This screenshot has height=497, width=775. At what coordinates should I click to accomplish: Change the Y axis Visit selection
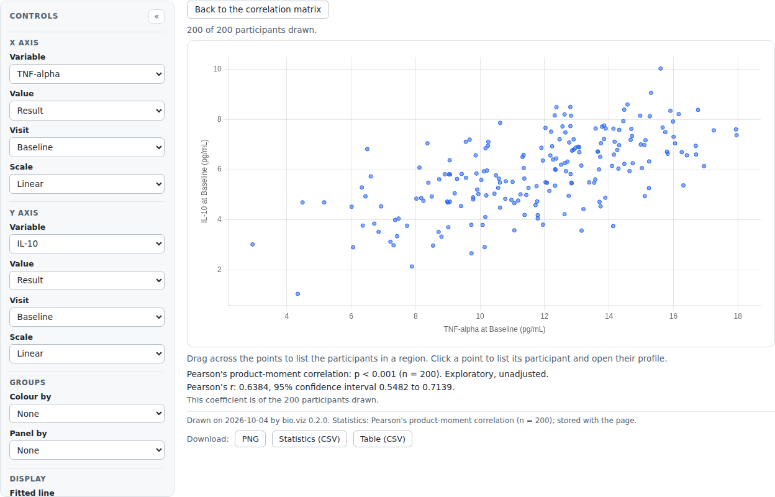[87, 317]
